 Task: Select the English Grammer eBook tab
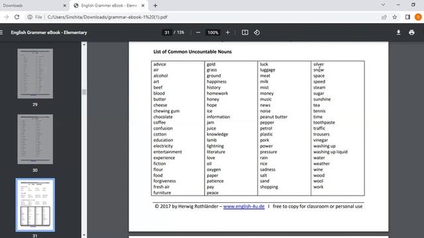tap(109, 5)
